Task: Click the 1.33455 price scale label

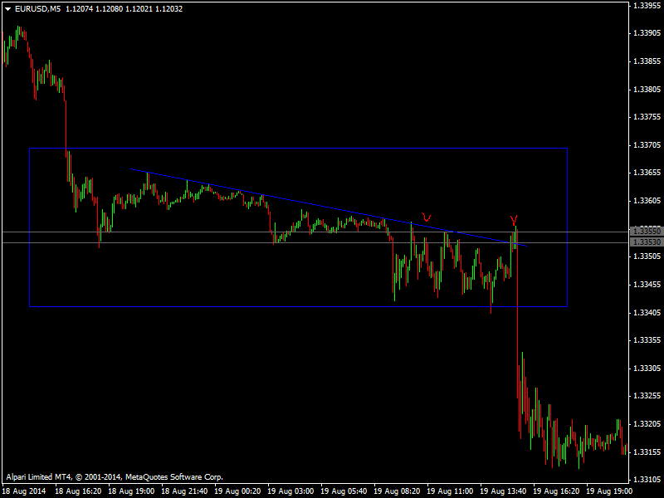Action: pos(647,285)
